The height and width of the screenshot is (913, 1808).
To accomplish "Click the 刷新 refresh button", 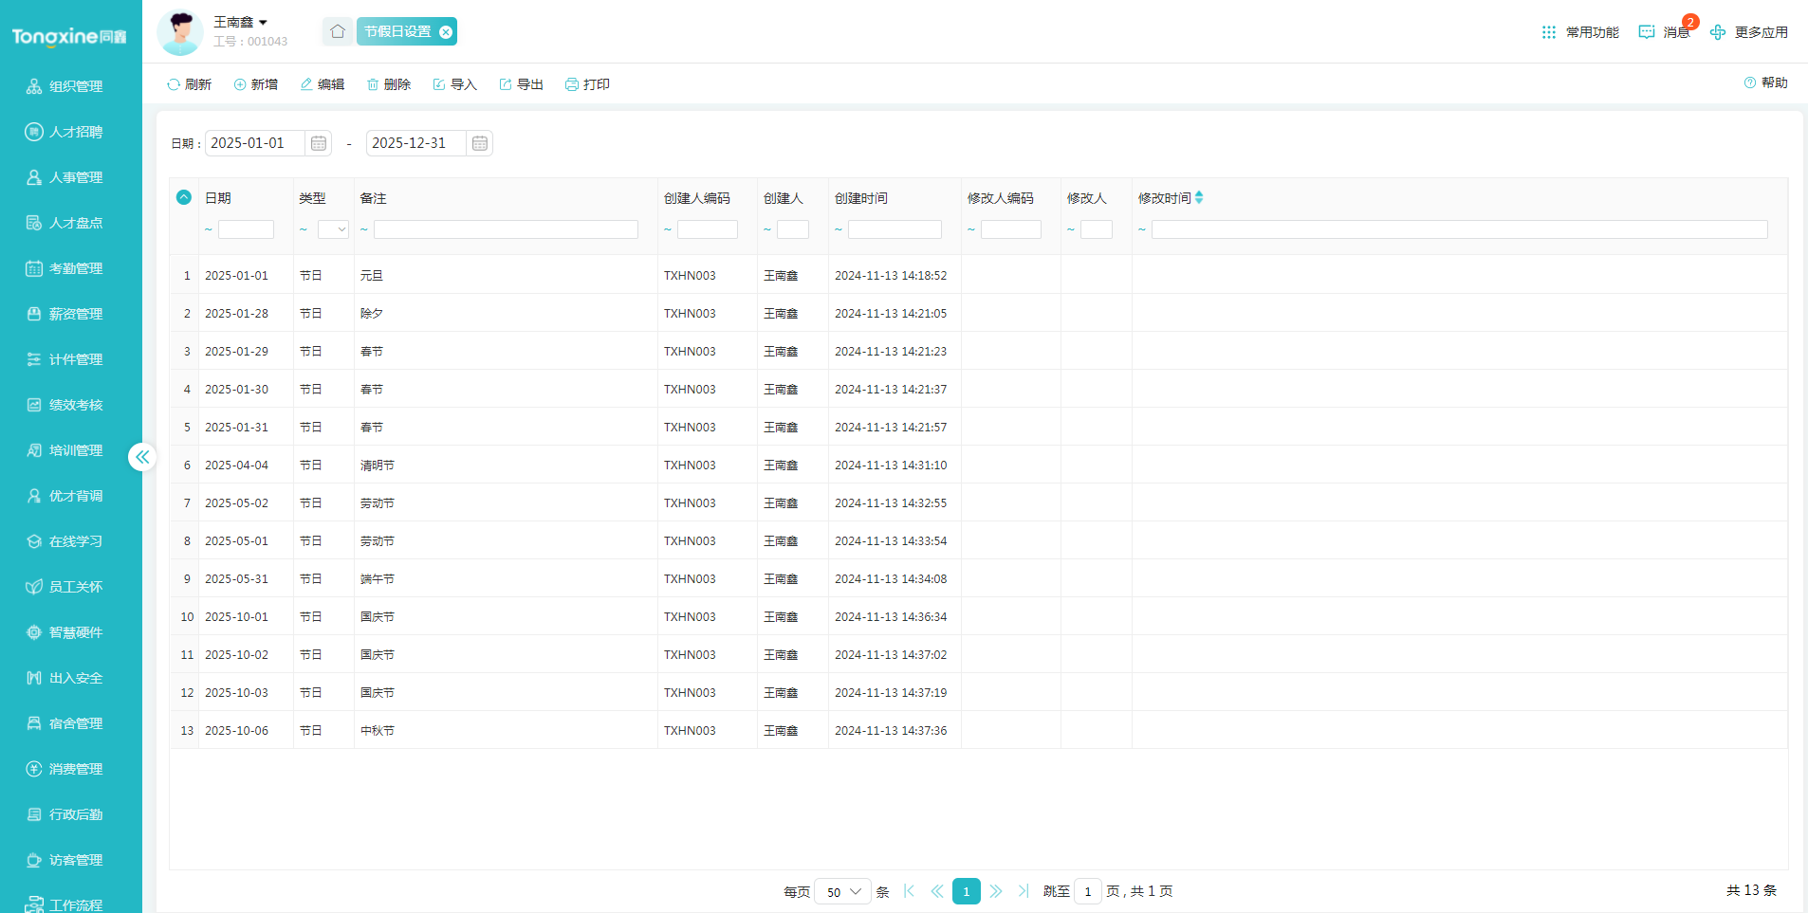I will [189, 84].
